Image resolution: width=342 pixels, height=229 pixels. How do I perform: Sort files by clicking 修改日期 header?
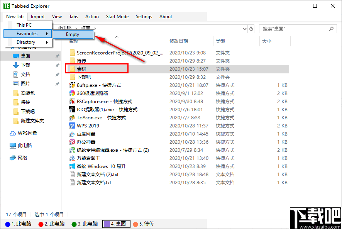pos(179,41)
